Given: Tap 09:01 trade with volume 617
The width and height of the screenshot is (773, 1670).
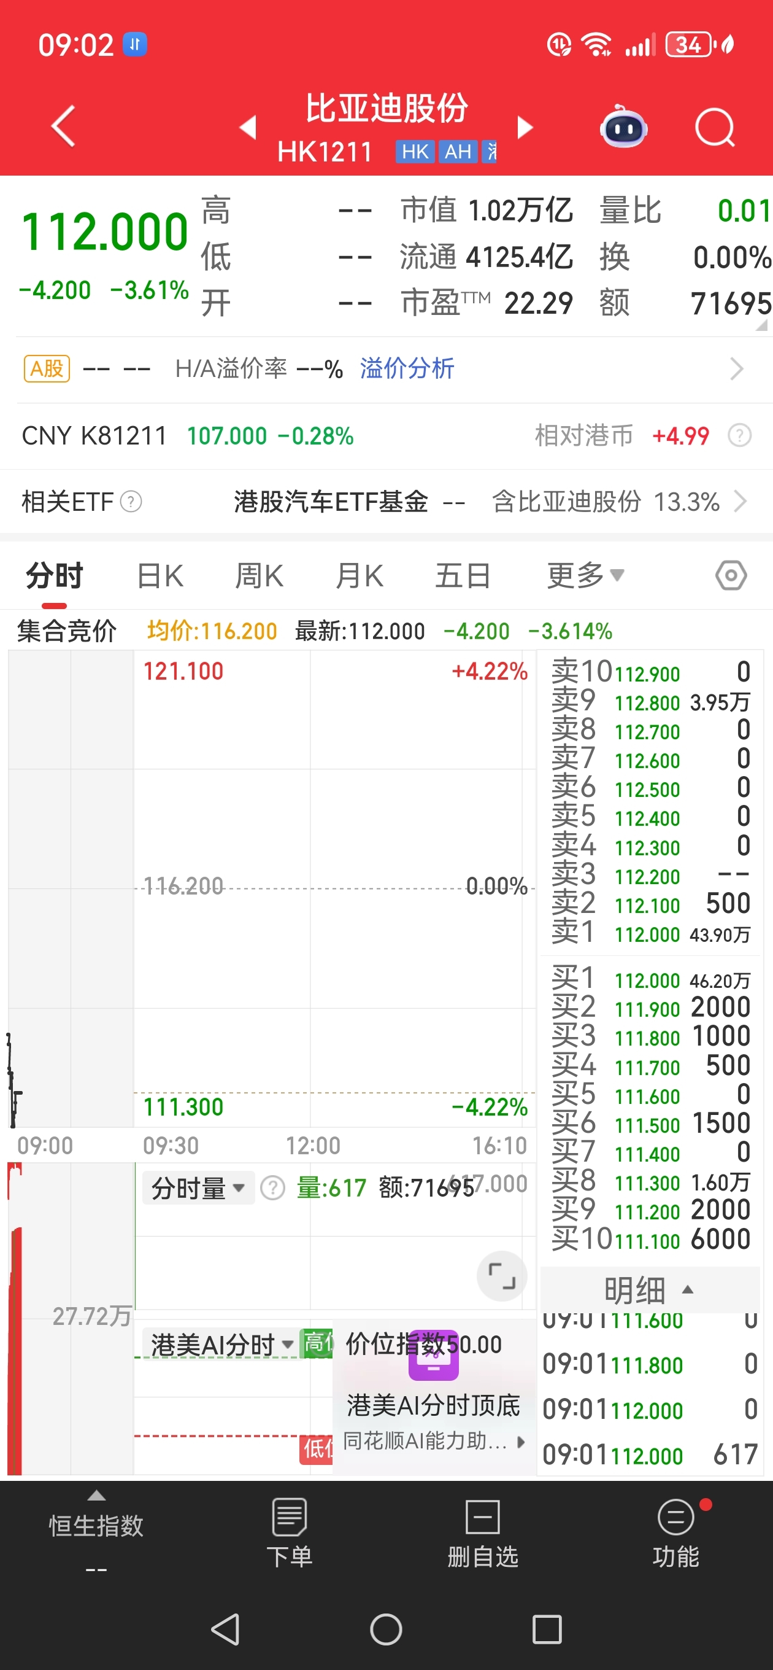Looking at the screenshot, I should (x=650, y=1455).
